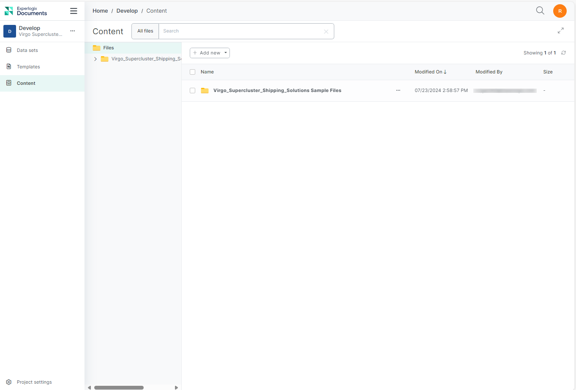Screen dimensions: 576x390
Task: Click the Showing 1 of 1 text
Action: click(540, 53)
